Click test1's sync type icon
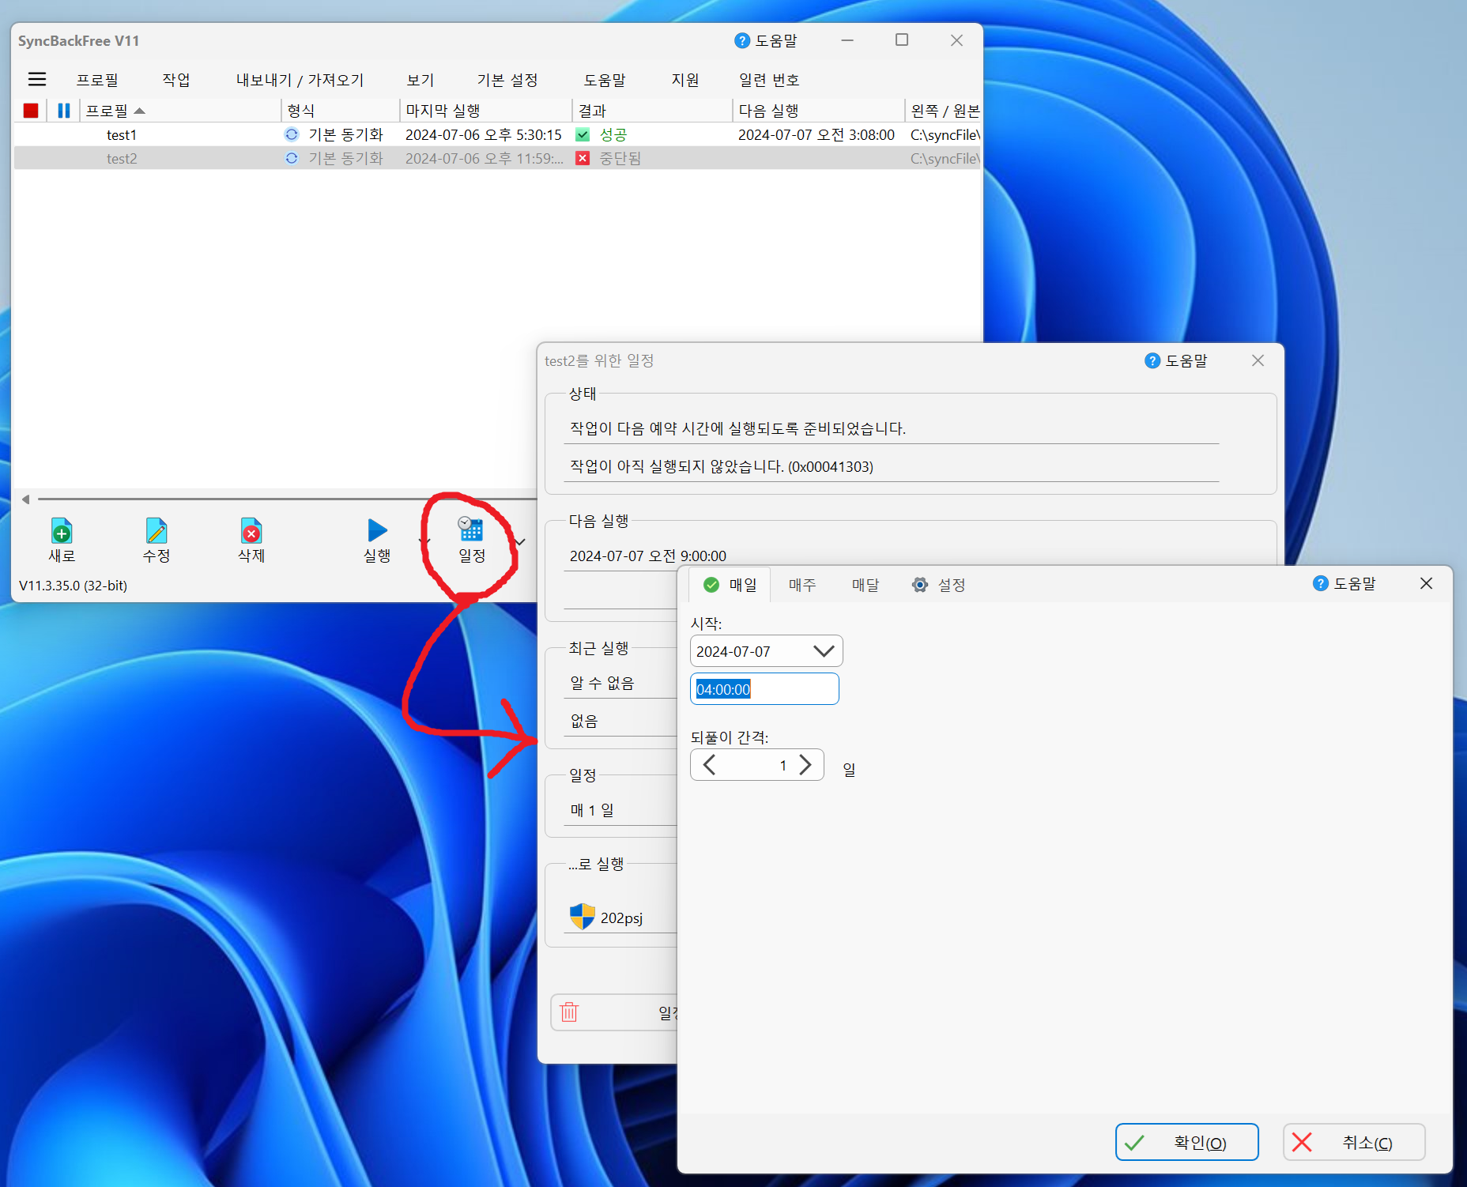 292,134
